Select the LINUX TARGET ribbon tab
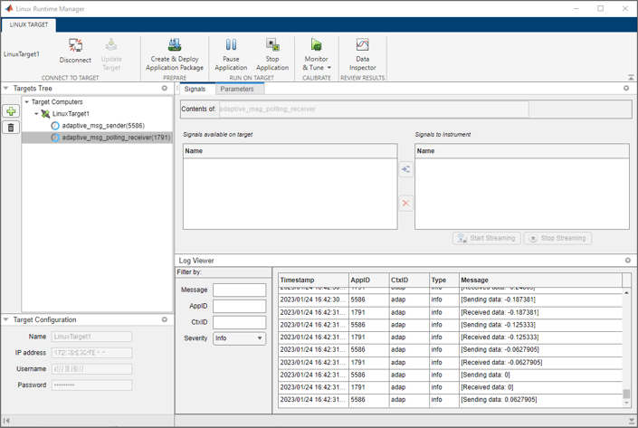 29,25
